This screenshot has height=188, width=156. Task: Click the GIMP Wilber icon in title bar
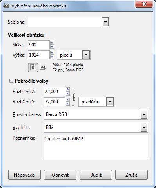tap(6, 6)
